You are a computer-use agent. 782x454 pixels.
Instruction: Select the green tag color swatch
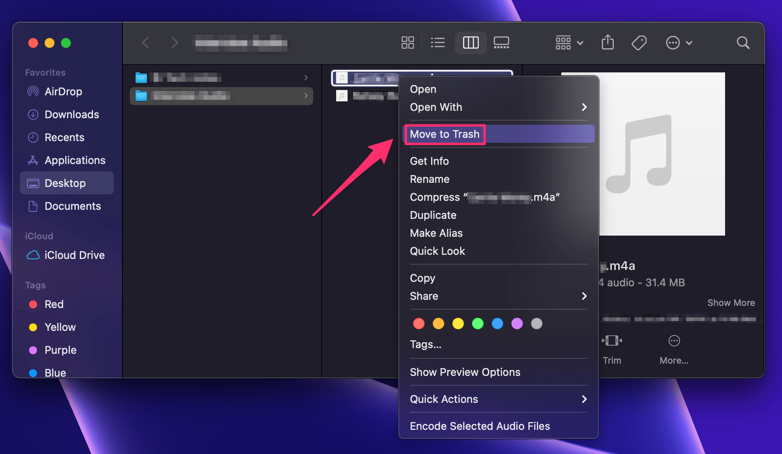[x=478, y=324]
